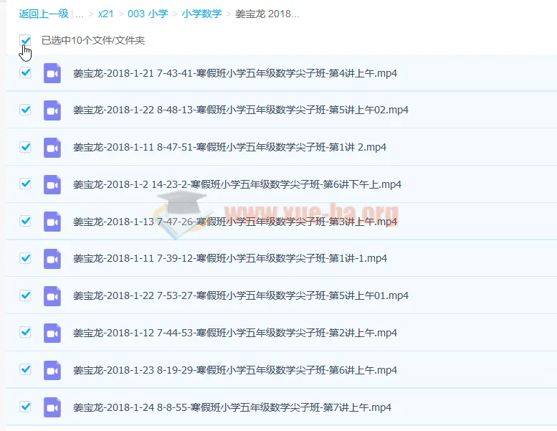Uncheck the 第3讲上午.mp4 file checkbox
Image resolution: width=557 pixels, height=431 pixels.
point(25,221)
